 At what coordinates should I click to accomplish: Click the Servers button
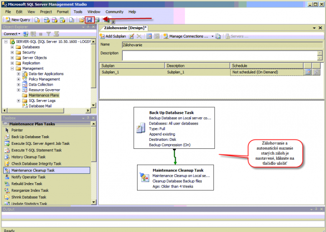tap(237, 36)
